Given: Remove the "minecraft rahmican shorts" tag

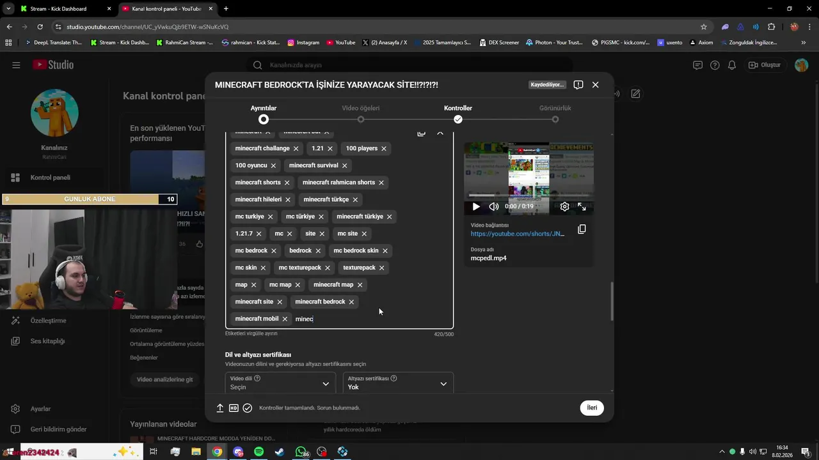Looking at the screenshot, I should pyautogui.click(x=381, y=183).
